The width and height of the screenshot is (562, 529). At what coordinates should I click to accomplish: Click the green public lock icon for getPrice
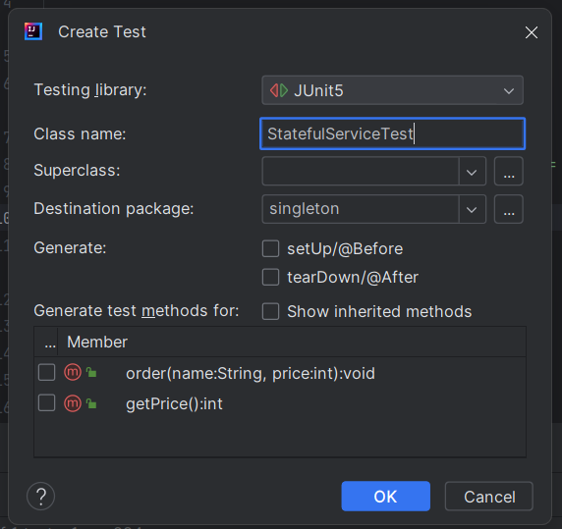click(x=91, y=403)
